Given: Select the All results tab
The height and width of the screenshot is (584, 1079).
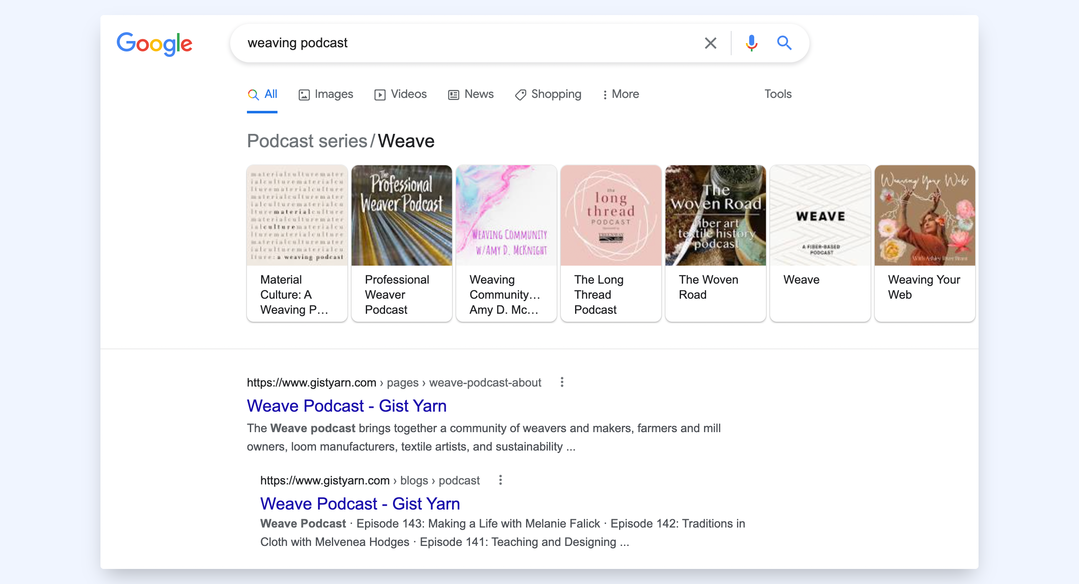Looking at the screenshot, I should point(262,94).
